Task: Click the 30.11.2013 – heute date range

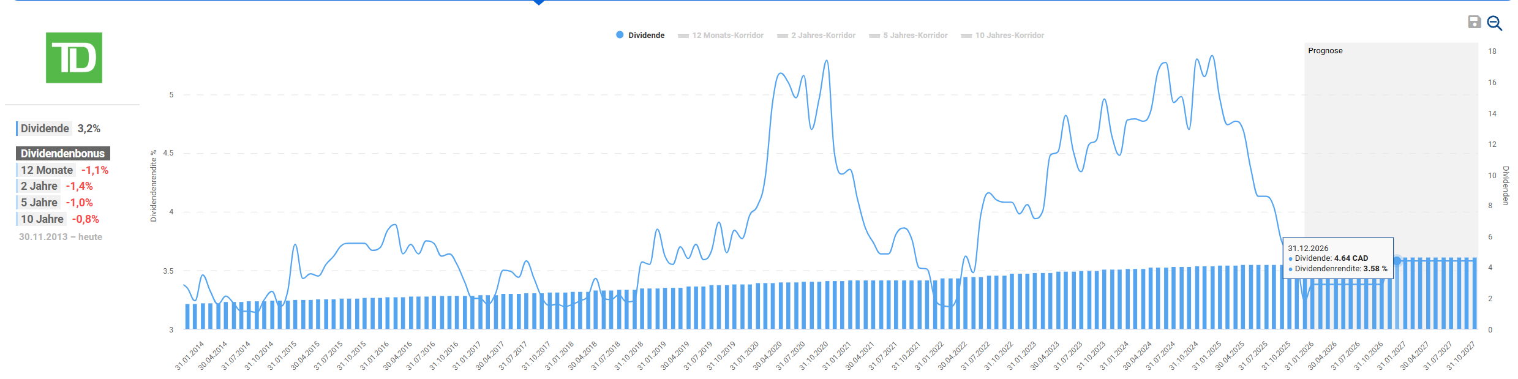Action: (x=61, y=237)
